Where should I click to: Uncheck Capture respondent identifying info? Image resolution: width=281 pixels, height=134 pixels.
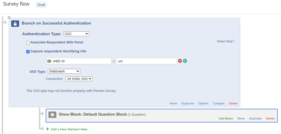pos(28,52)
